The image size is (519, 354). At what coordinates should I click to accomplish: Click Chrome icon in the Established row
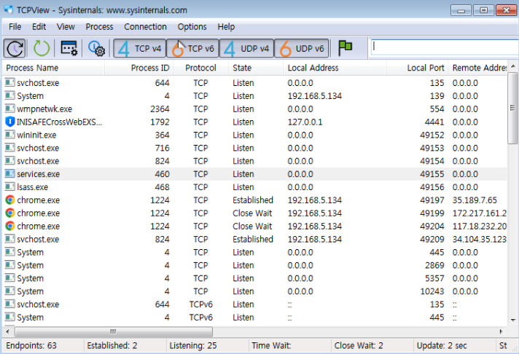pos(10,200)
